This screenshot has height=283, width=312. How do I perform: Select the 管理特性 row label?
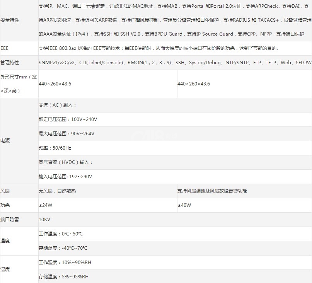click(10, 63)
